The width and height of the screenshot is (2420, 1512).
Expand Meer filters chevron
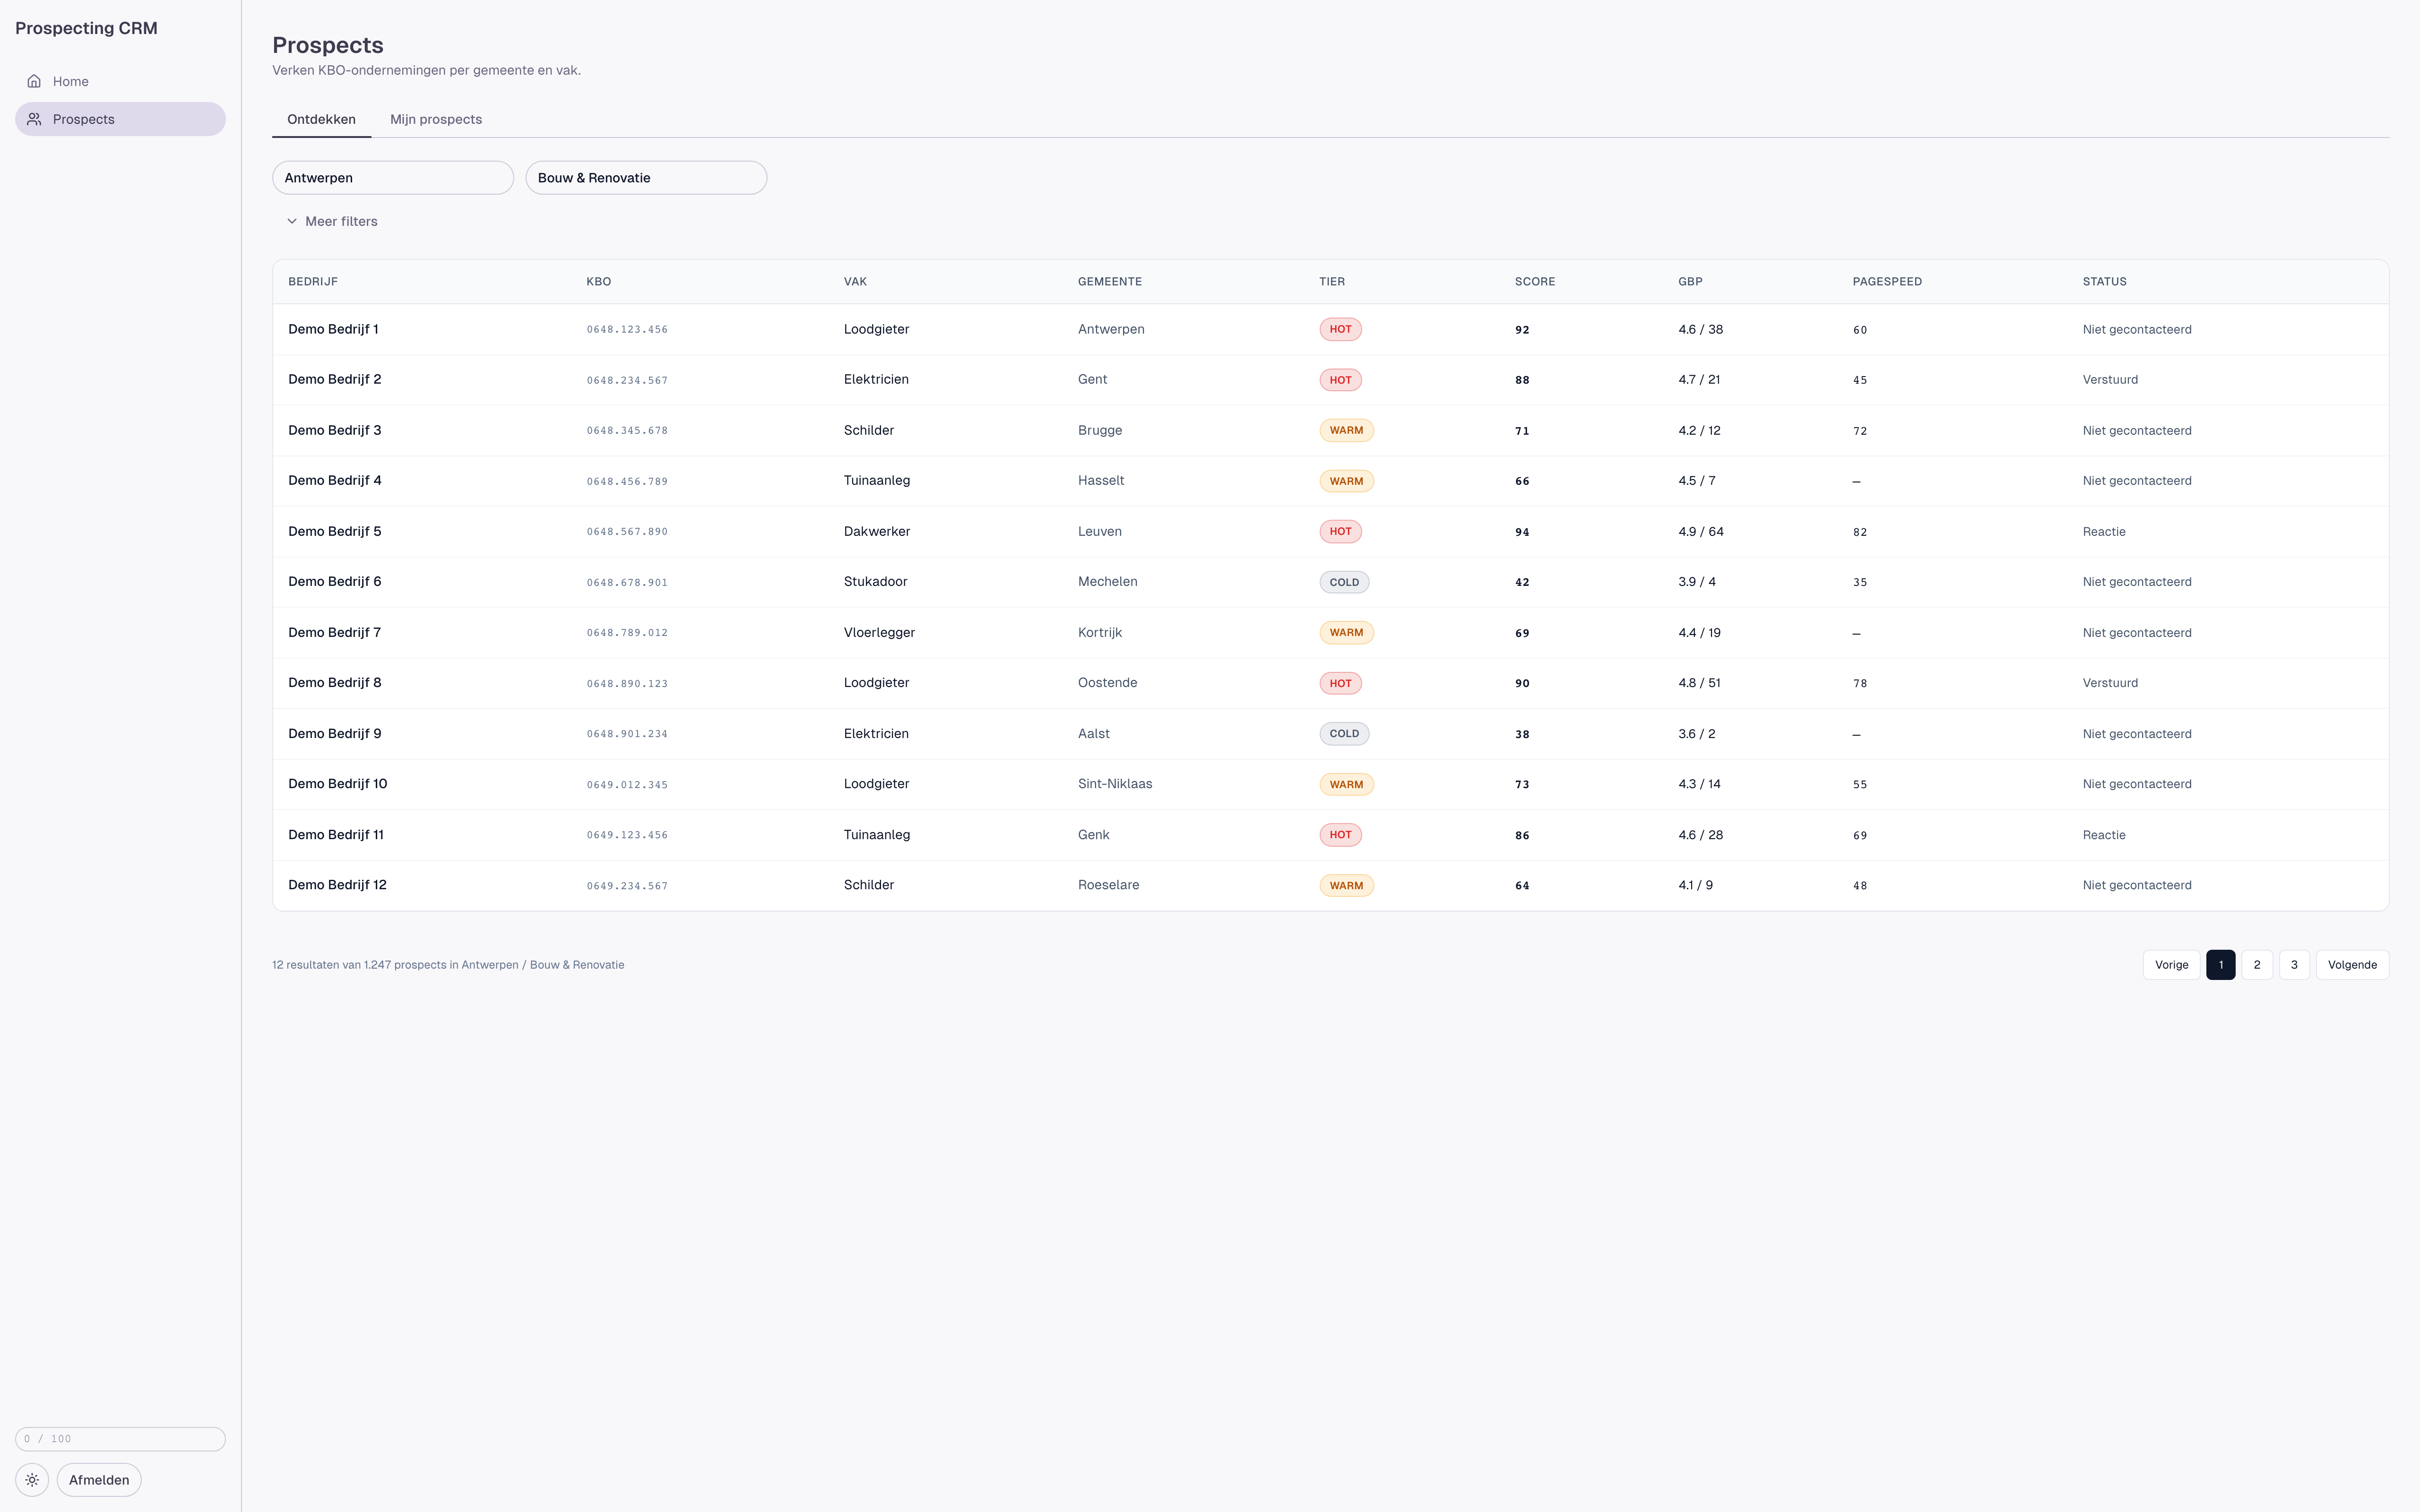point(292,221)
